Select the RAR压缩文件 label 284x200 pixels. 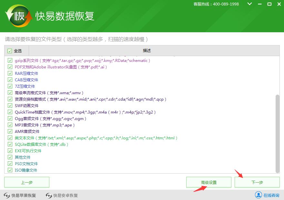click(26, 73)
